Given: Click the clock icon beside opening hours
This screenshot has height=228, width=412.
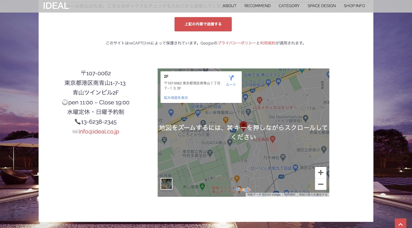Looking at the screenshot, I should 65,102.
